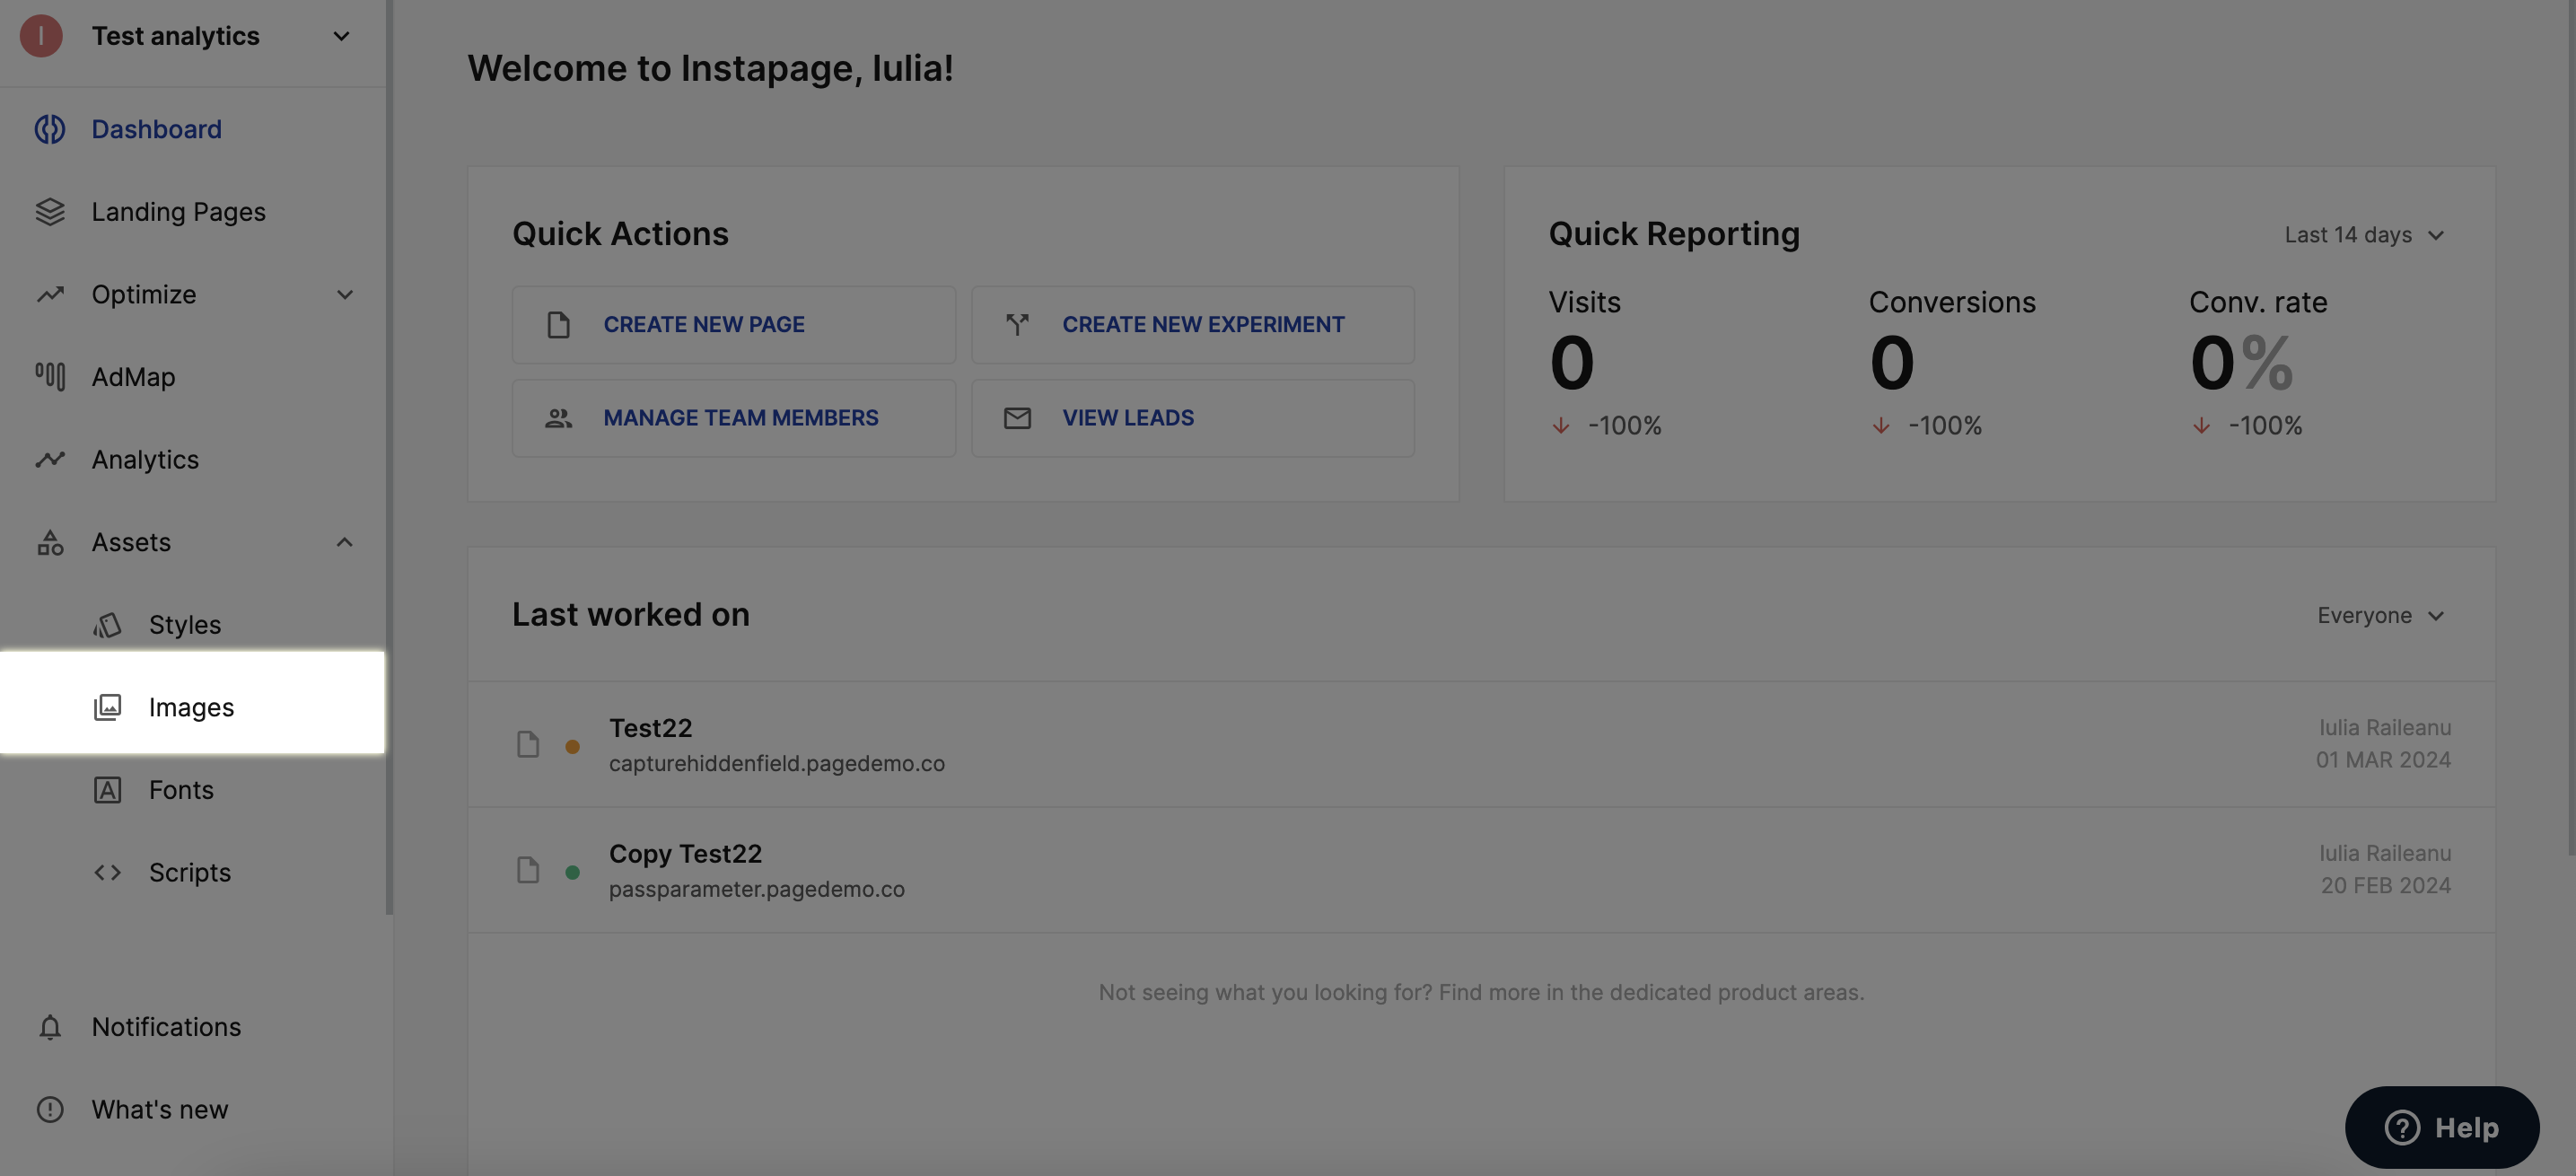The width and height of the screenshot is (2576, 1176).
Task: Open the Last 14 days dropdown
Action: coord(2364,235)
